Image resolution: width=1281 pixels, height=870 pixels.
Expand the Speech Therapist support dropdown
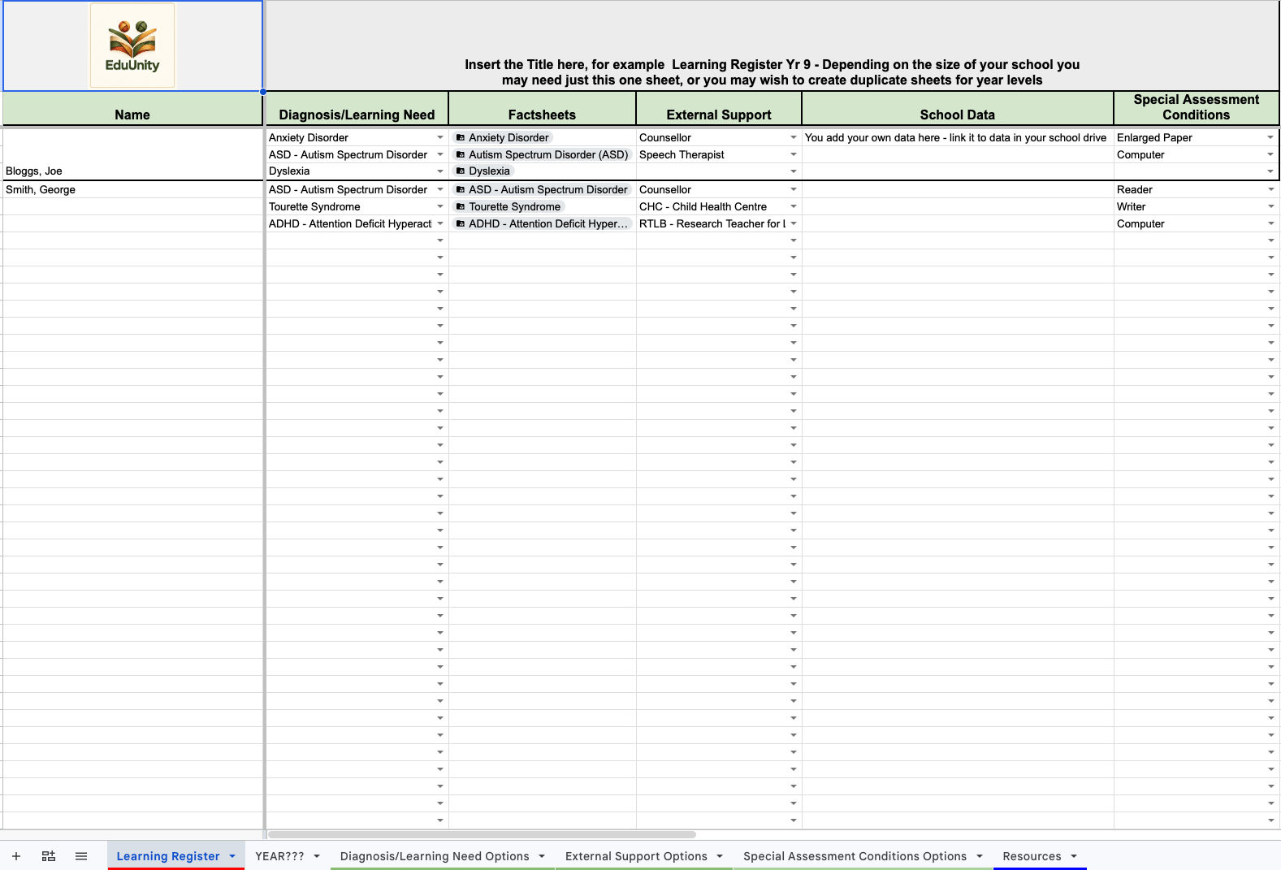tap(794, 155)
